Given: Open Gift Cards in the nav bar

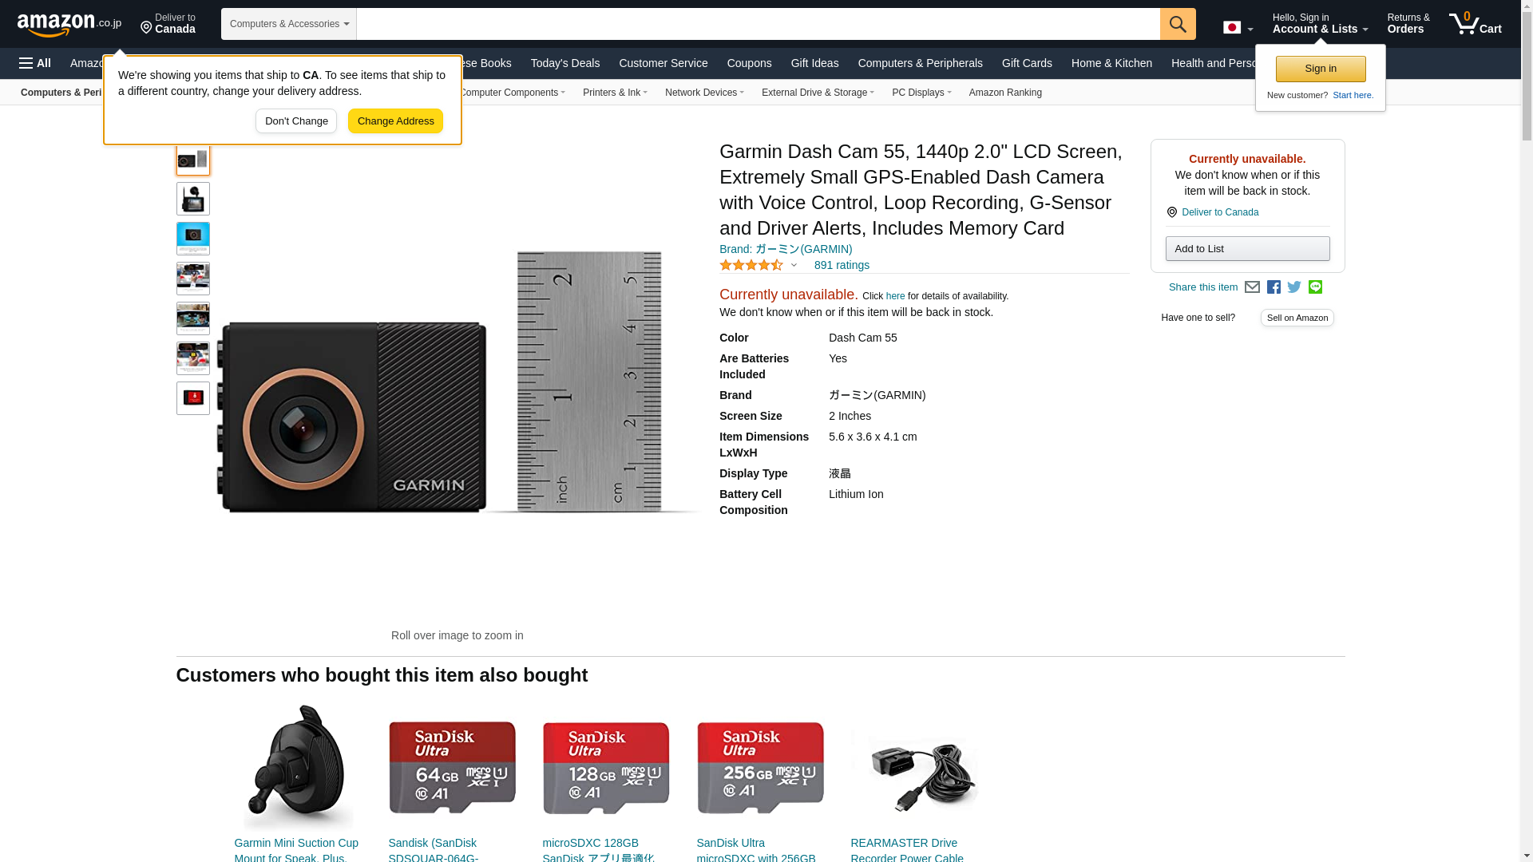Looking at the screenshot, I should pyautogui.click(x=1027, y=63).
